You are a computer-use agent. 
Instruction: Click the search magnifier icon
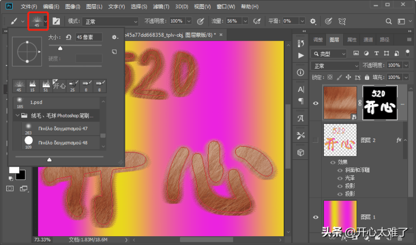coord(388,21)
